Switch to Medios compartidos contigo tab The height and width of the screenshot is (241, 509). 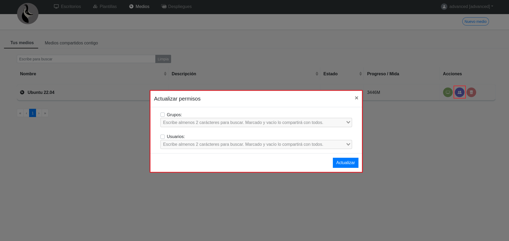(x=71, y=43)
